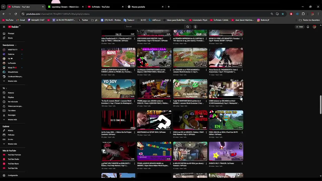The image size is (322, 181).
Task: Open the SETUP 2024 video thumbnail
Action: click(154, 120)
